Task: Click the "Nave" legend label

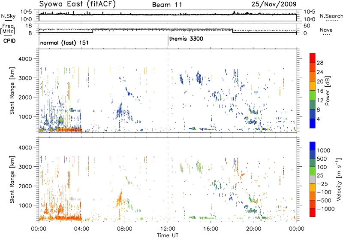Action: (x=326, y=30)
